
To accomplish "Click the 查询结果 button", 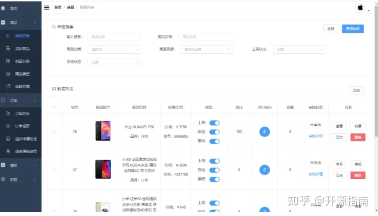I will (352, 29).
